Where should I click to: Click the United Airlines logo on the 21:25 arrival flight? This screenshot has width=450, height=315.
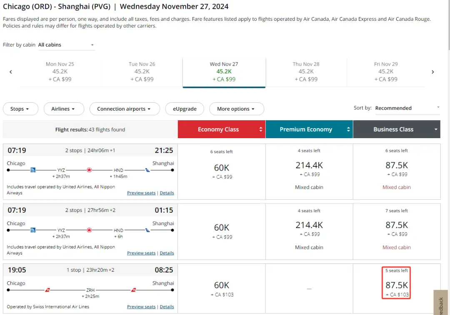33,170
